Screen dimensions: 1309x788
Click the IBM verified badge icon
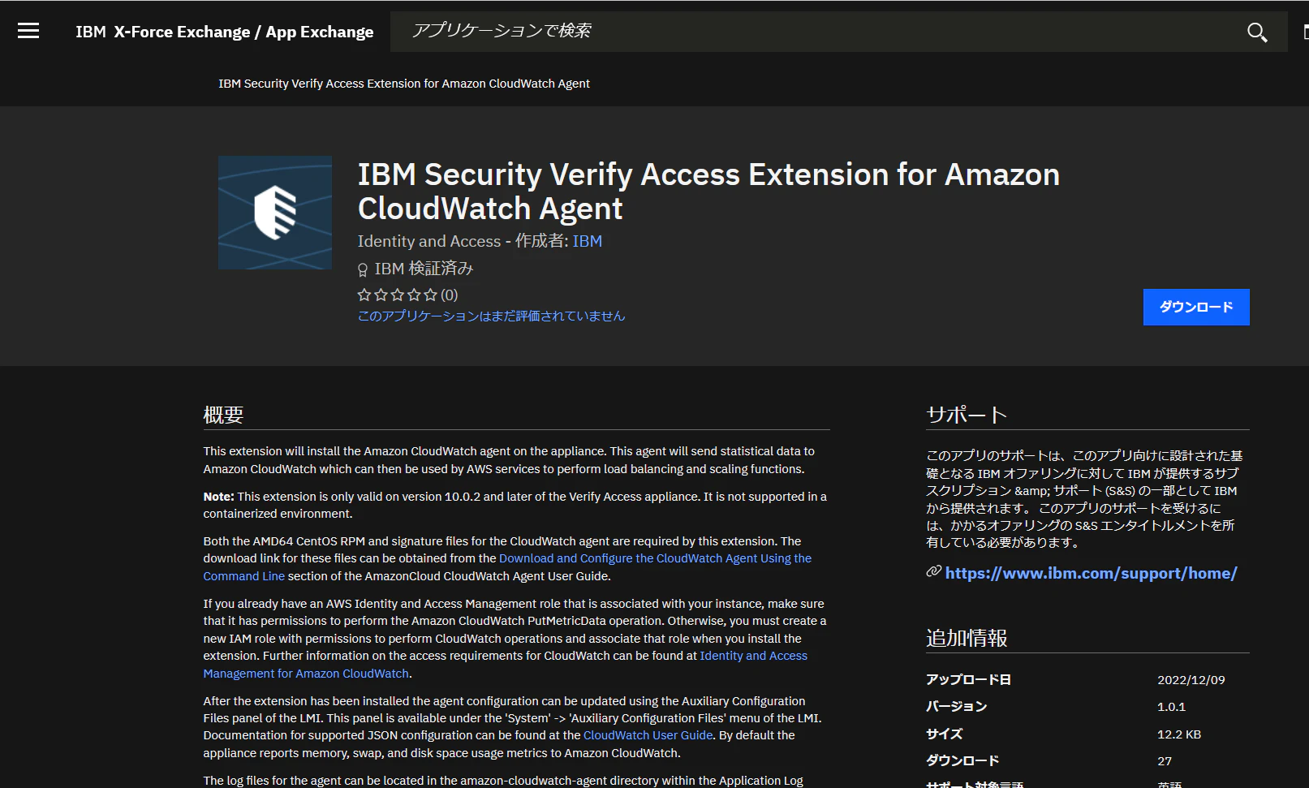pos(363,269)
